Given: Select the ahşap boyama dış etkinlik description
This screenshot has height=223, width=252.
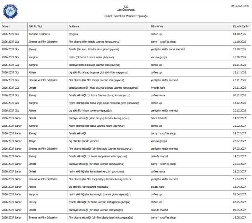Looking at the screenshot, I should point(109,72).
